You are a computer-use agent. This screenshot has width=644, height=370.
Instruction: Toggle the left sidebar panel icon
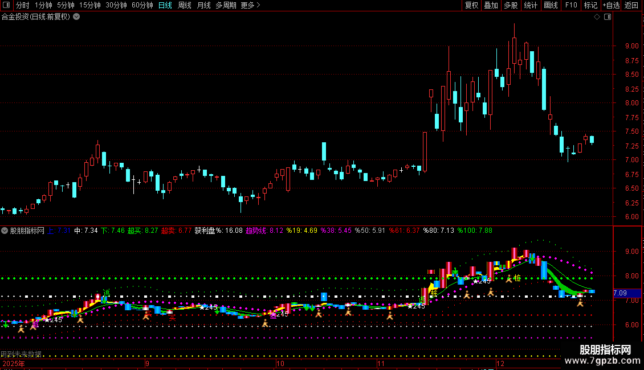coord(6,5)
